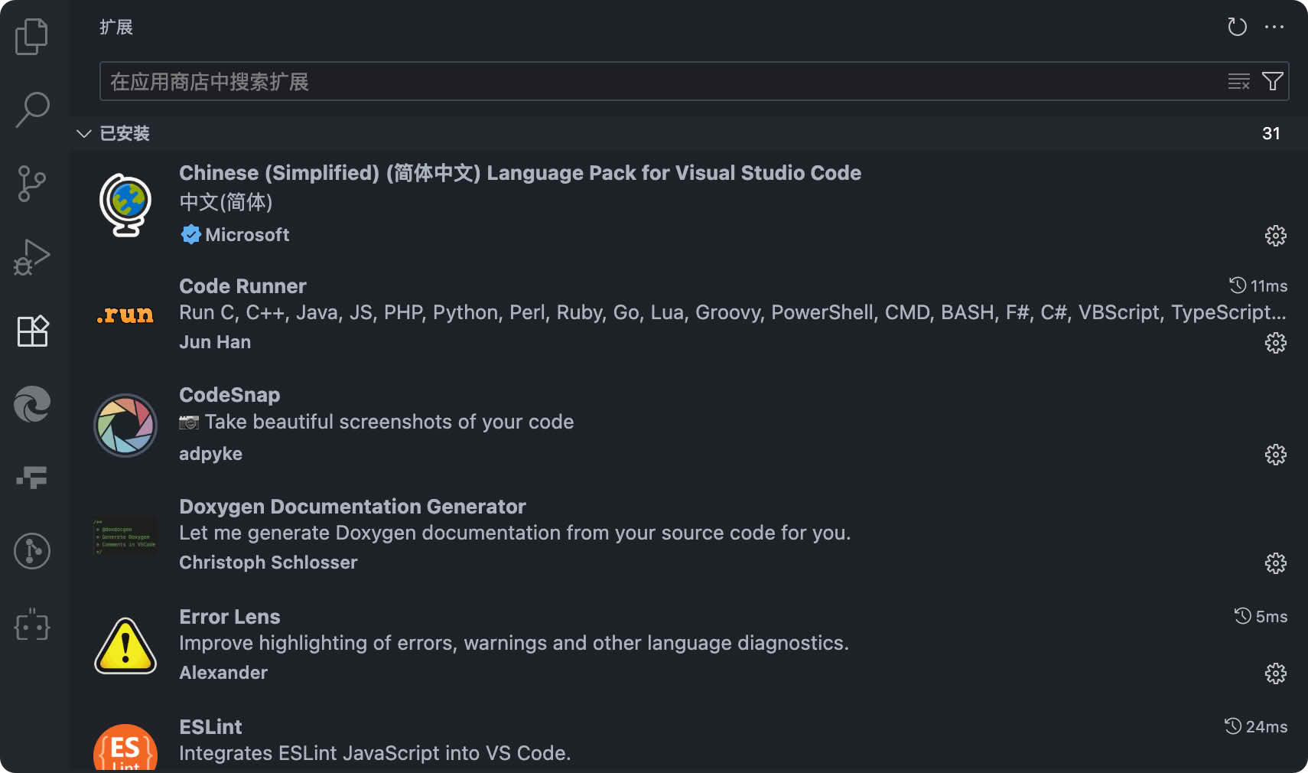Select the Extensions view icon
This screenshot has width=1308, height=773.
click(32, 331)
